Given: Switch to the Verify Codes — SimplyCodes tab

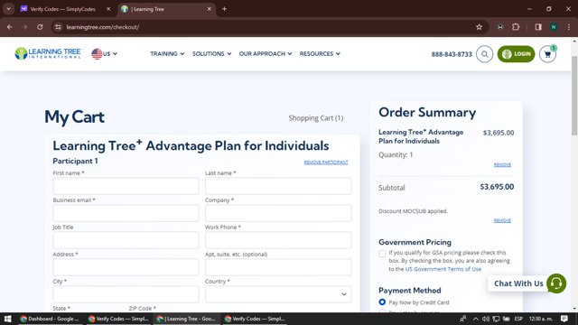Looking at the screenshot, I should [62, 9].
